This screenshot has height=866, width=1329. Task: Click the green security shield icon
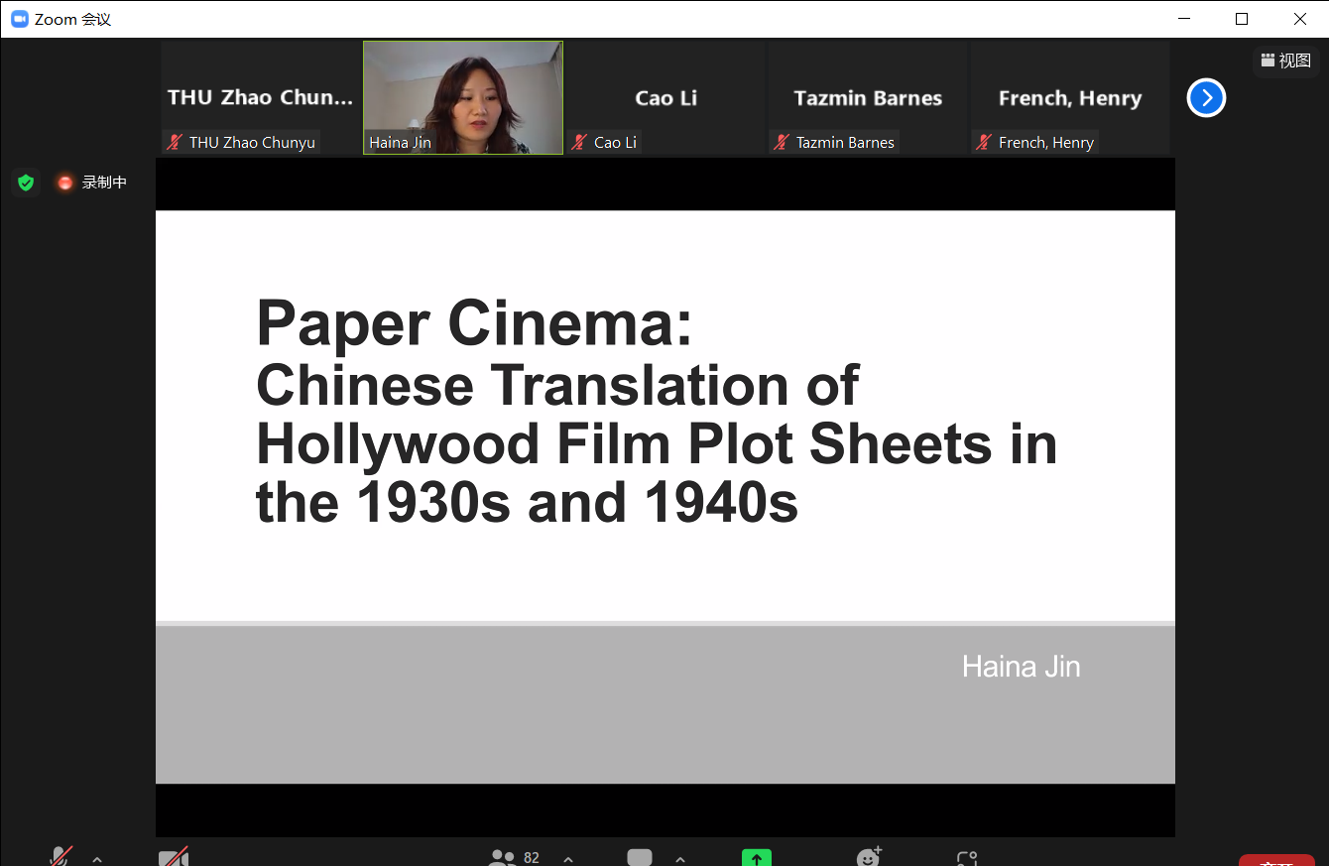point(26,183)
